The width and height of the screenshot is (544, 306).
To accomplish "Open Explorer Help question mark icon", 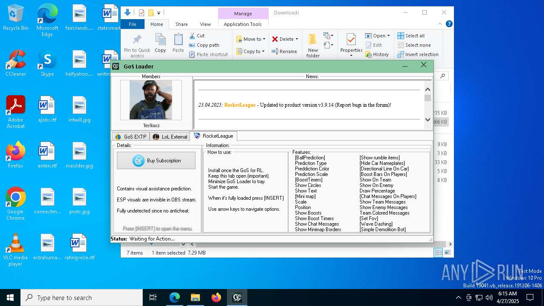I will [449, 24].
